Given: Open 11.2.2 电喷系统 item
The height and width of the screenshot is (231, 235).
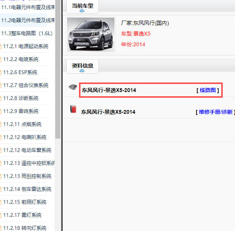Looking at the screenshot, I should tap(21, 60).
